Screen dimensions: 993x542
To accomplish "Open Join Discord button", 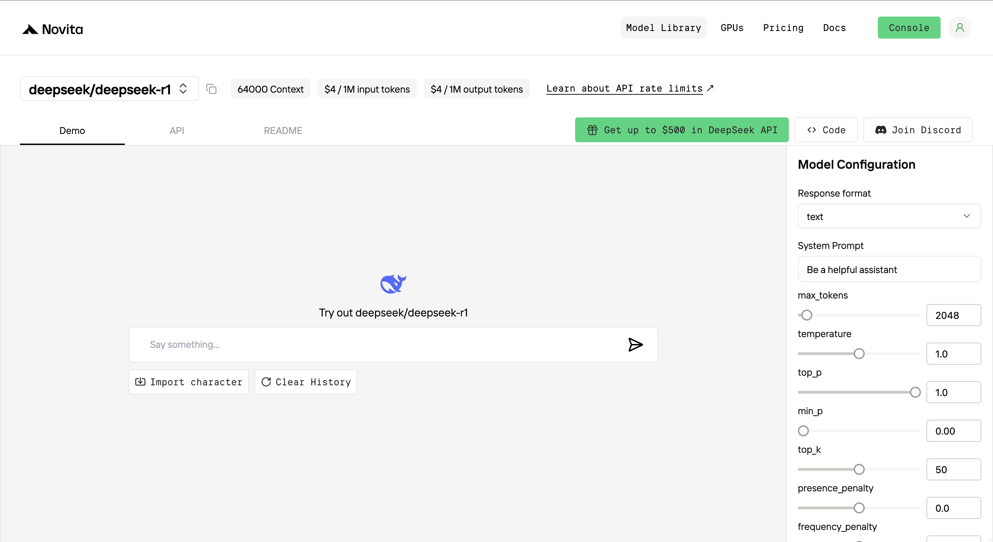I will click(x=918, y=130).
